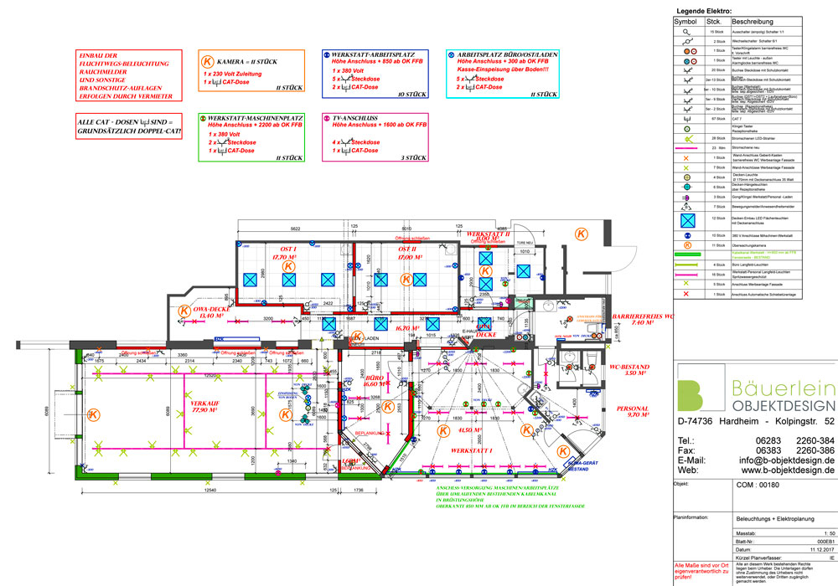The height and width of the screenshot is (586, 838).
Task: Click the camera K symbol in the OST I room
Action: pos(288,266)
